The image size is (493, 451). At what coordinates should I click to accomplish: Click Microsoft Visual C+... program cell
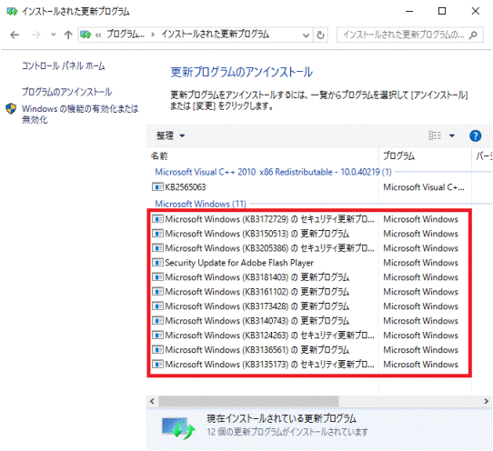(424, 187)
